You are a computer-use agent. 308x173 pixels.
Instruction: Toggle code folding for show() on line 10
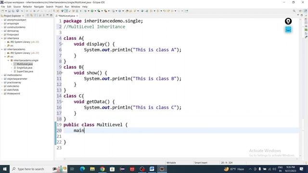pos(63,73)
